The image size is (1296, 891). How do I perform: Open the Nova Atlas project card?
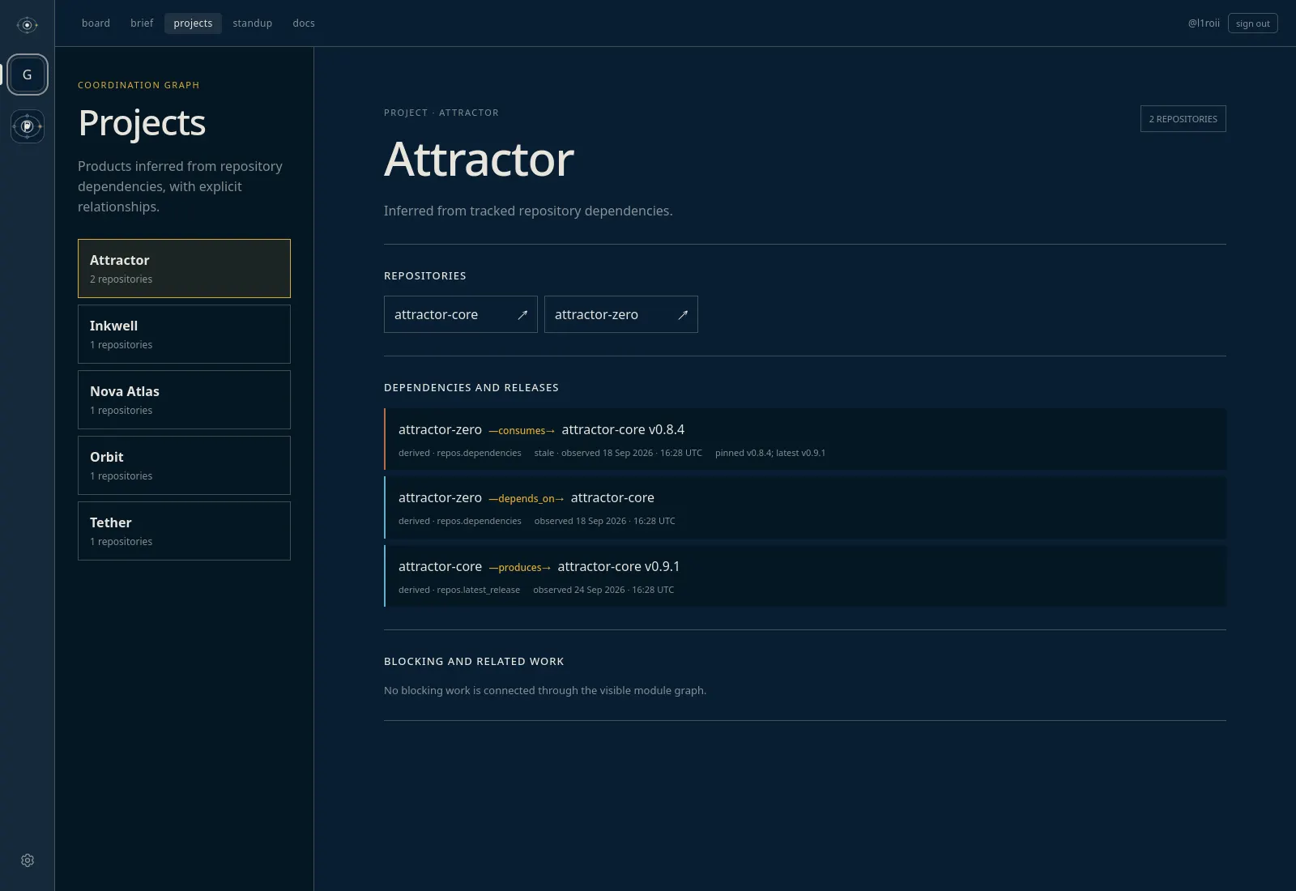pos(184,399)
